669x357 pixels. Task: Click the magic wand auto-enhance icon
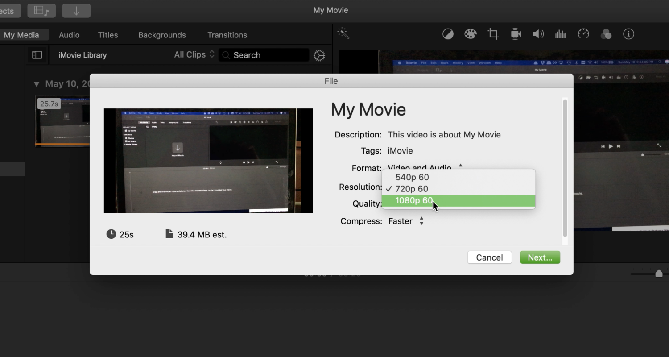[x=343, y=33]
